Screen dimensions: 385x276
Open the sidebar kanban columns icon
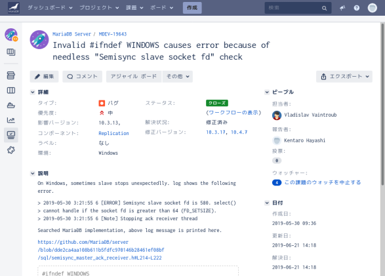[11, 90]
